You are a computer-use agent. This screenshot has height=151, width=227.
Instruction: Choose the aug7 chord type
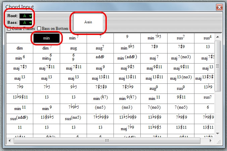100,48
